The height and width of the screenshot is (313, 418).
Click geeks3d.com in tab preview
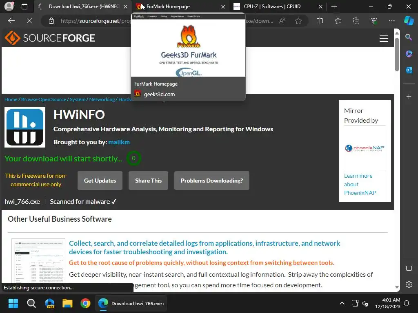click(x=160, y=94)
